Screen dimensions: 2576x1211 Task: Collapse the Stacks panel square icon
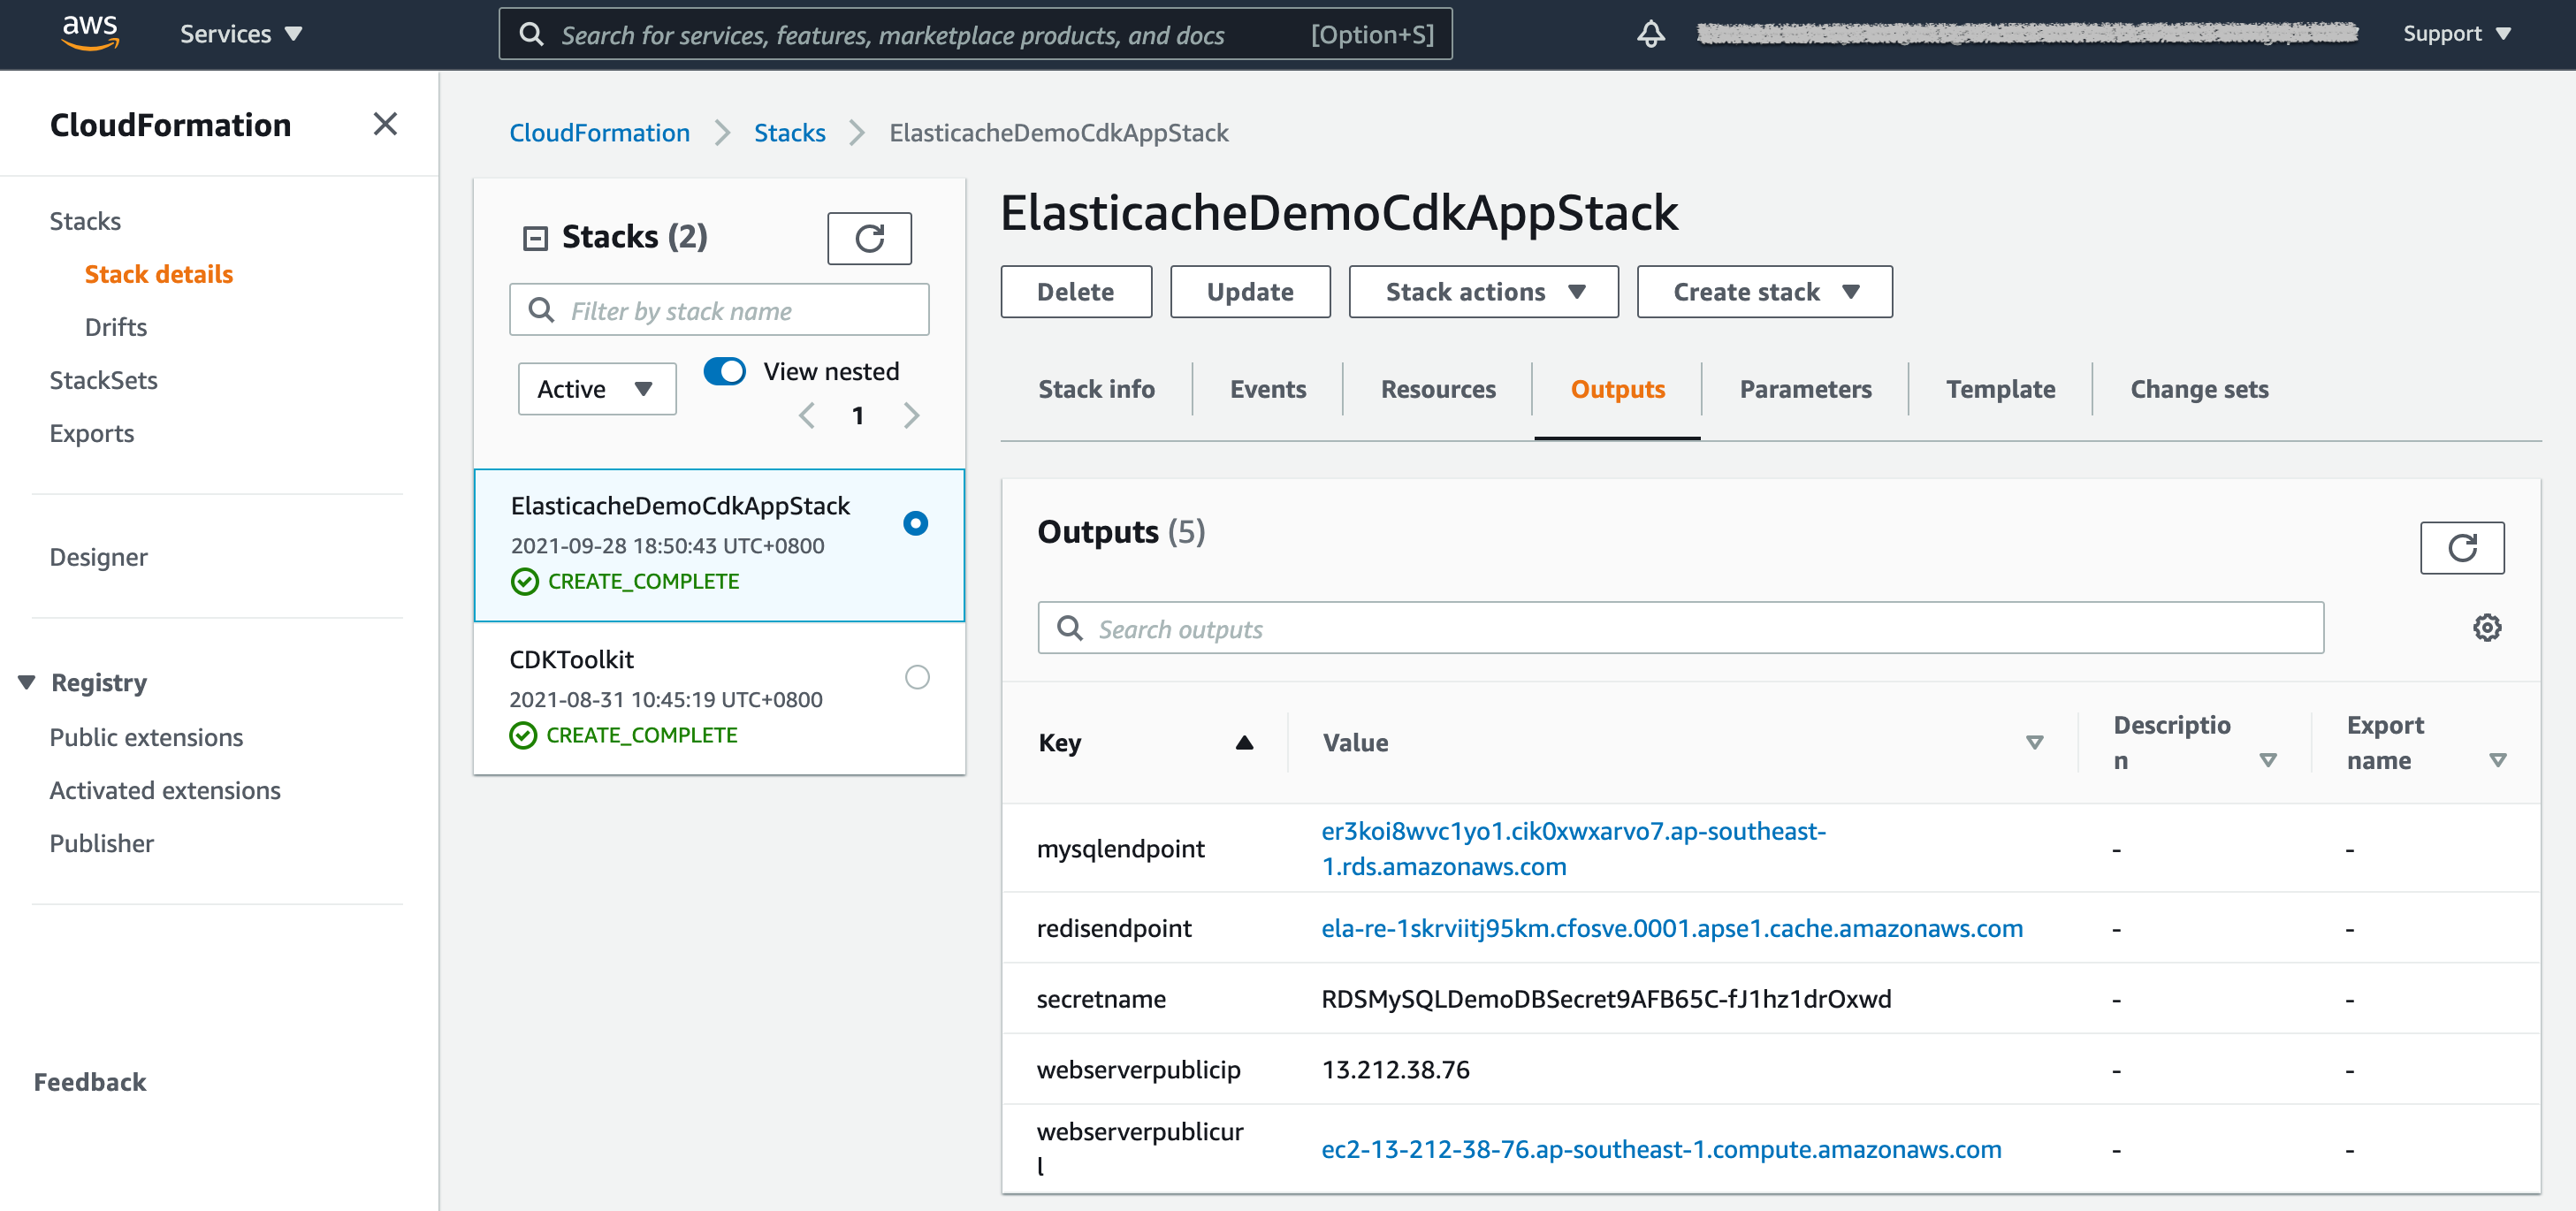coord(536,238)
